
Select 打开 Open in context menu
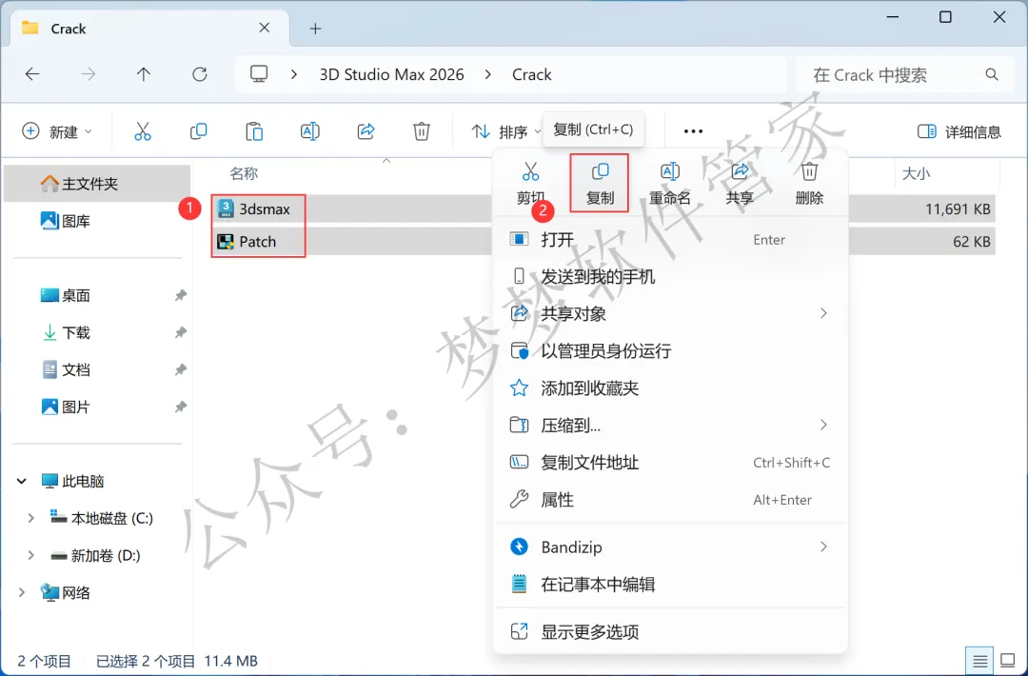[x=670, y=239]
